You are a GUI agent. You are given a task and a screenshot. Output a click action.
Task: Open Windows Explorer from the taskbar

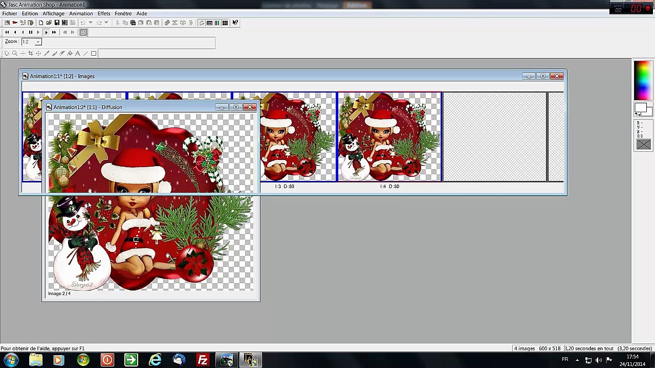point(36,360)
